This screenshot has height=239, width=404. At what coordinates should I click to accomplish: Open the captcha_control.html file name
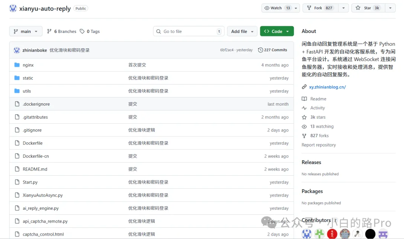[43, 235]
